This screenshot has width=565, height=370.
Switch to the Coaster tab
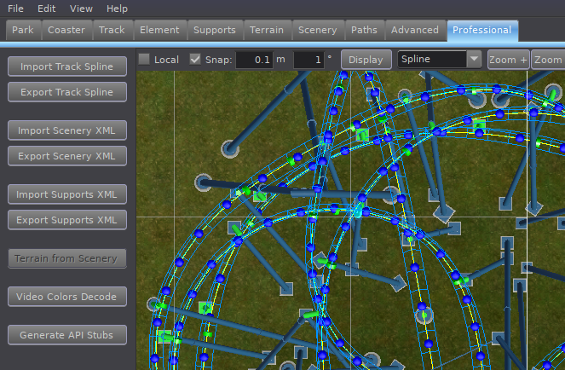click(66, 31)
